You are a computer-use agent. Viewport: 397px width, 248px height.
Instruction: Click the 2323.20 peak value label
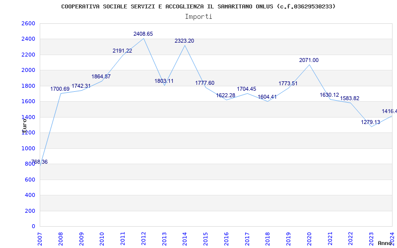click(184, 41)
